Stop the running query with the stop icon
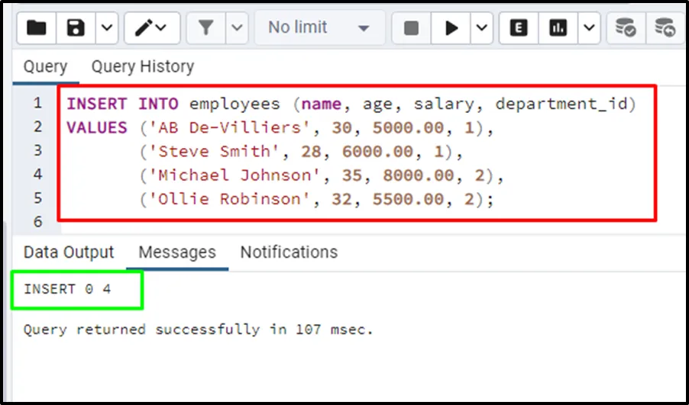The height and width of the screenshot is (405, 689). tap(411, 28)
